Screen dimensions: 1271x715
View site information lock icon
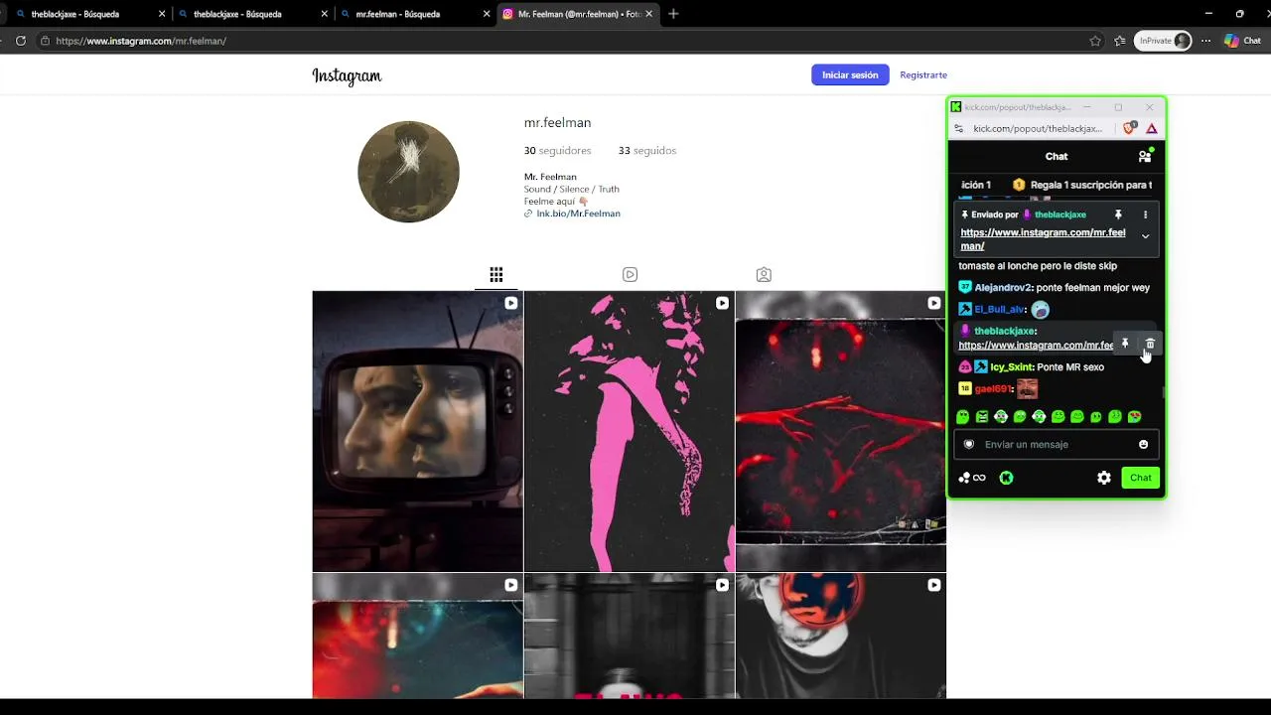point(45,41)
